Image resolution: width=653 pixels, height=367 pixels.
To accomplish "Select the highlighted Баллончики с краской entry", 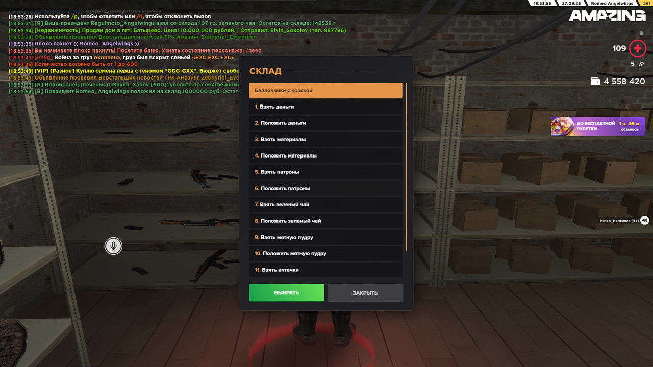I will 325,90.
